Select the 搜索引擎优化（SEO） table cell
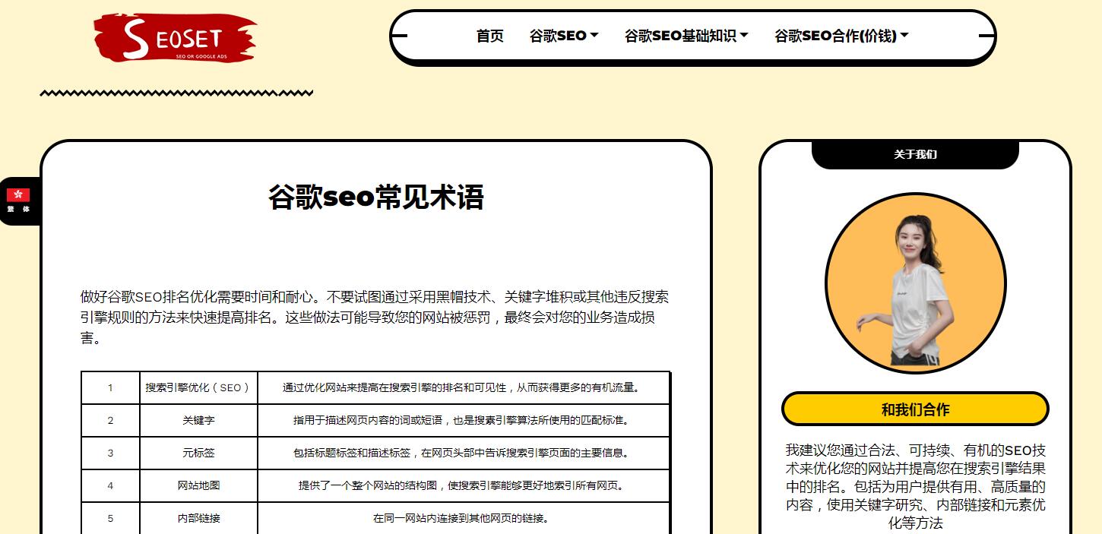 coord(198,387)
